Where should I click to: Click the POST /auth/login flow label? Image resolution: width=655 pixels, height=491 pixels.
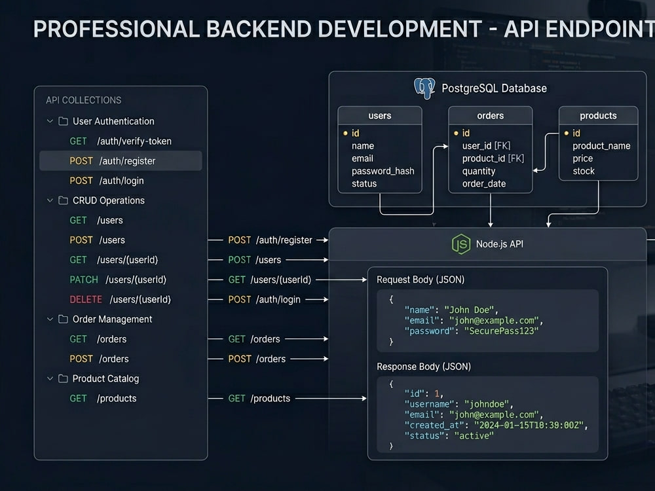(x=264, y=299)
